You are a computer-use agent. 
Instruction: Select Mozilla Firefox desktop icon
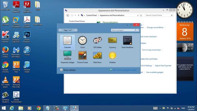click(x=6, y=52)
